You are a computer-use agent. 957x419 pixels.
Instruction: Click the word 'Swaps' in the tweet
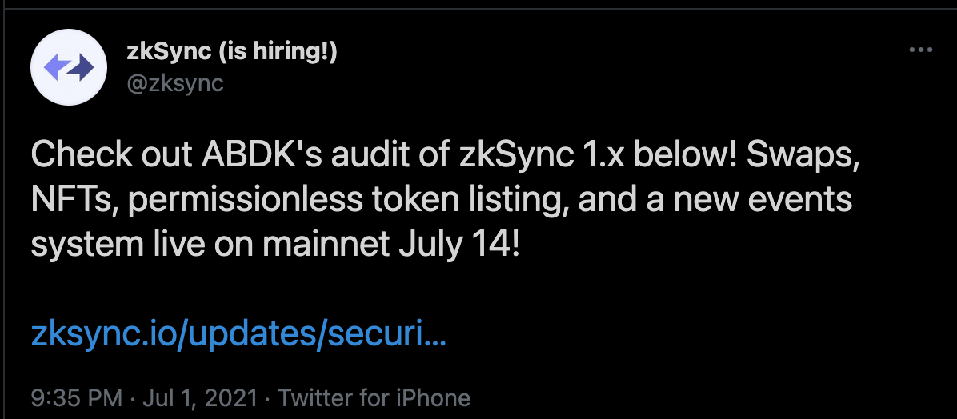[799, 156]
